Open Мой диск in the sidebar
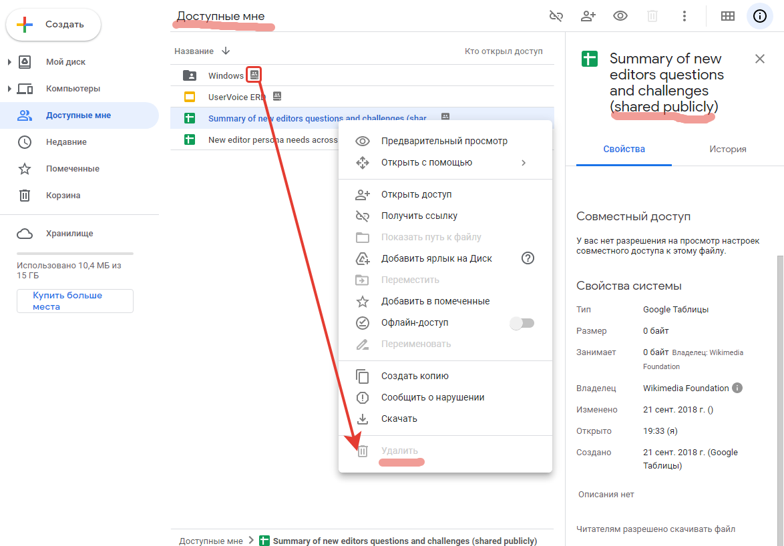Viewport: 784px width, 546px height. [65, 62]
